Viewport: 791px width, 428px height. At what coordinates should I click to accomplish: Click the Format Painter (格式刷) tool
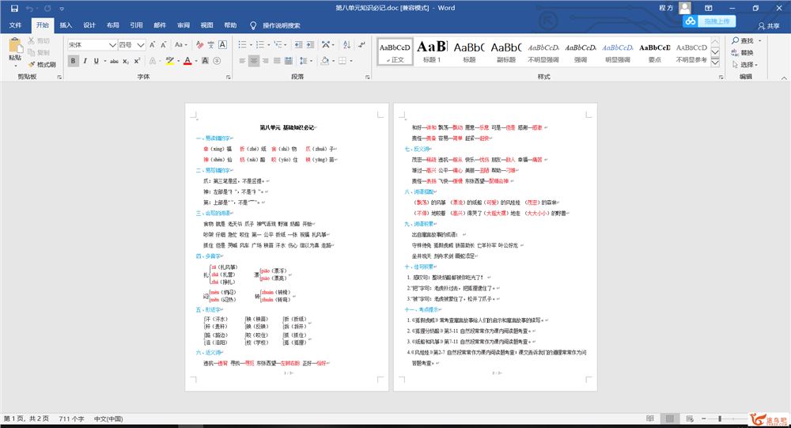coord(41,65)
